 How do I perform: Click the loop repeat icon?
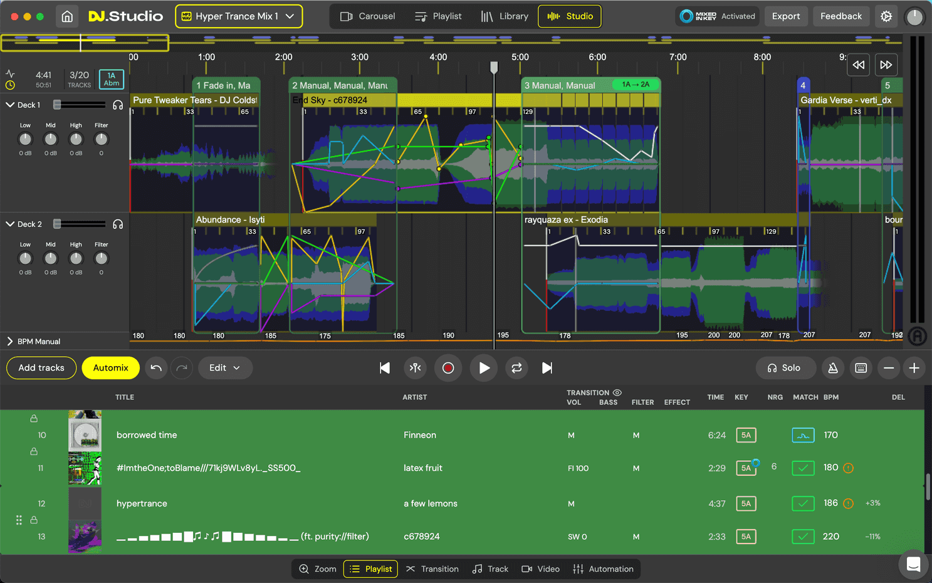coord(516,368)
